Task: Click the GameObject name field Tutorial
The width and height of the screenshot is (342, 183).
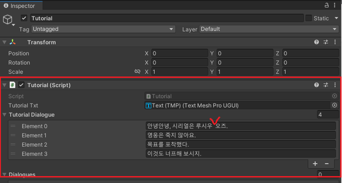Action: (x=167, y=18)
